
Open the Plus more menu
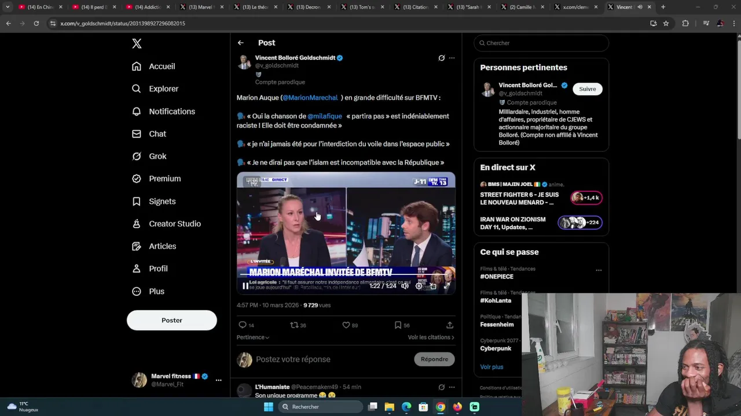click(148, 292)
